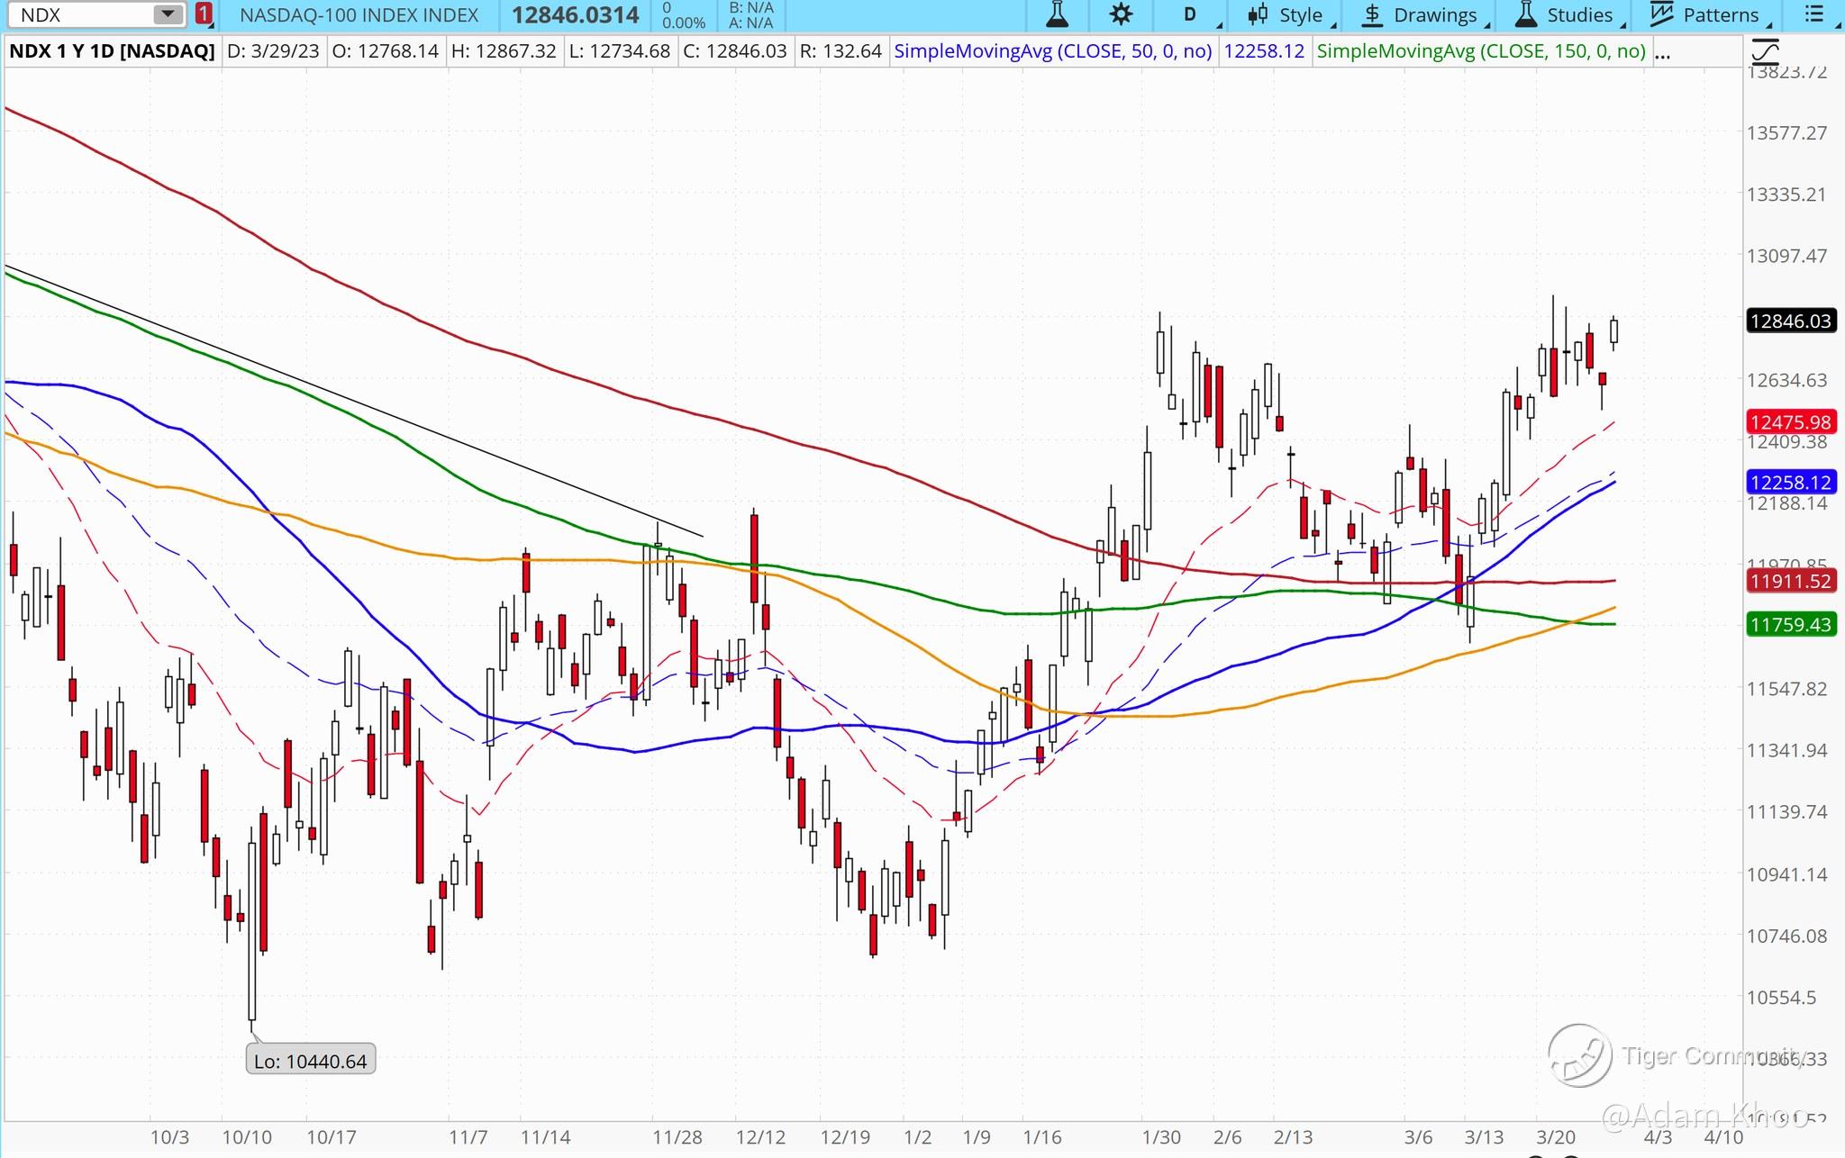The width and height of the screenshot is (1845, 1158).
Task: Open the Drawings menu
Action: pos(1421,14)
